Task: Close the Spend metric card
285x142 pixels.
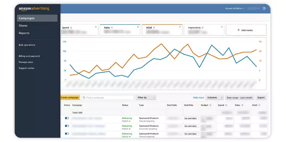Action: [96, 27]
